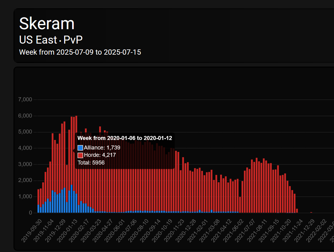334x252 pixels.
Task: Click the 4,000 y-axis label
Action: click(x=25, y=148)
